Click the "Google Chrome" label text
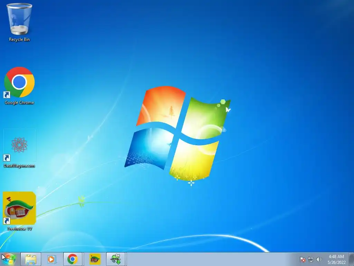354x266 pixels. tap(19, 103)
